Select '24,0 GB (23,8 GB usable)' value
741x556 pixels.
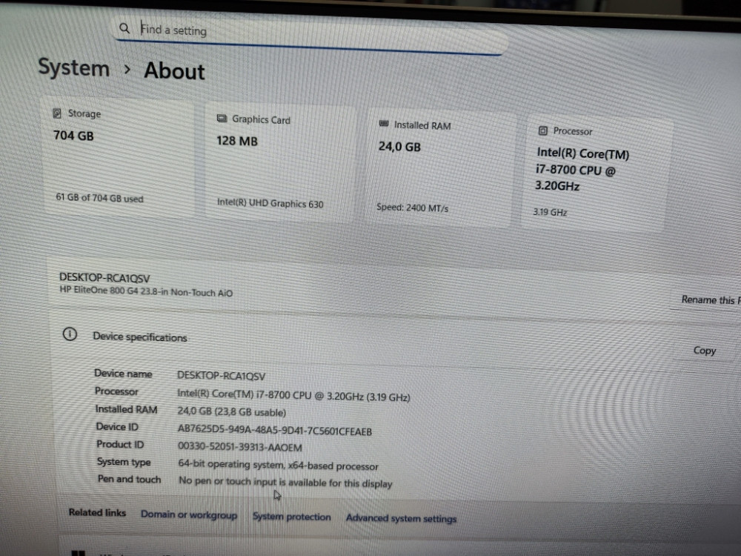tap(231, 411)
